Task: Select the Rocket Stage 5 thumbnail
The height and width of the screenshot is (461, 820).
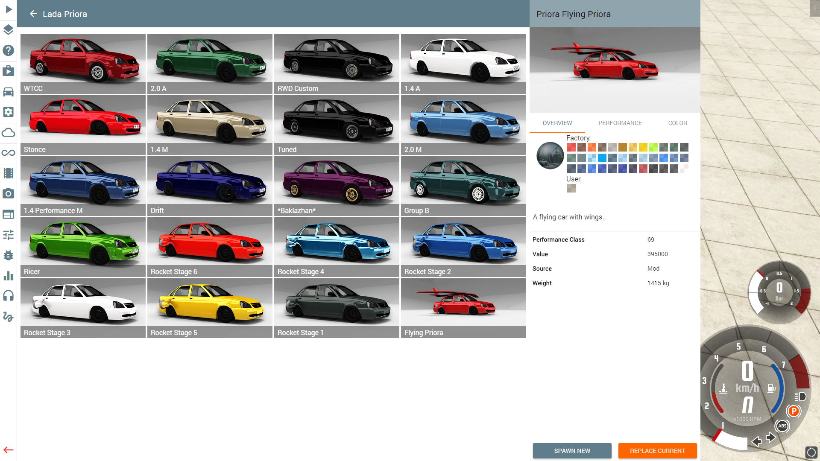Action: (210, 308)
